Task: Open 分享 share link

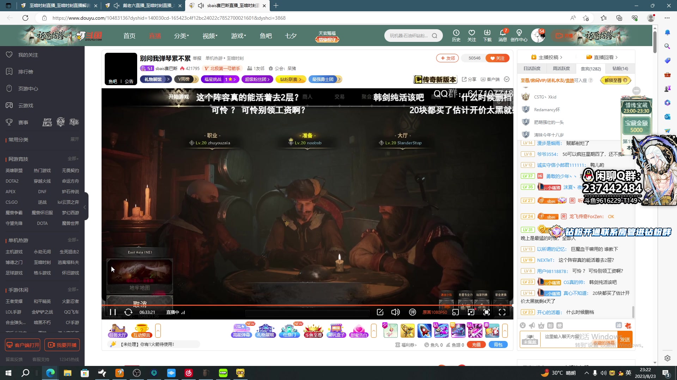Action: (469, 80)
